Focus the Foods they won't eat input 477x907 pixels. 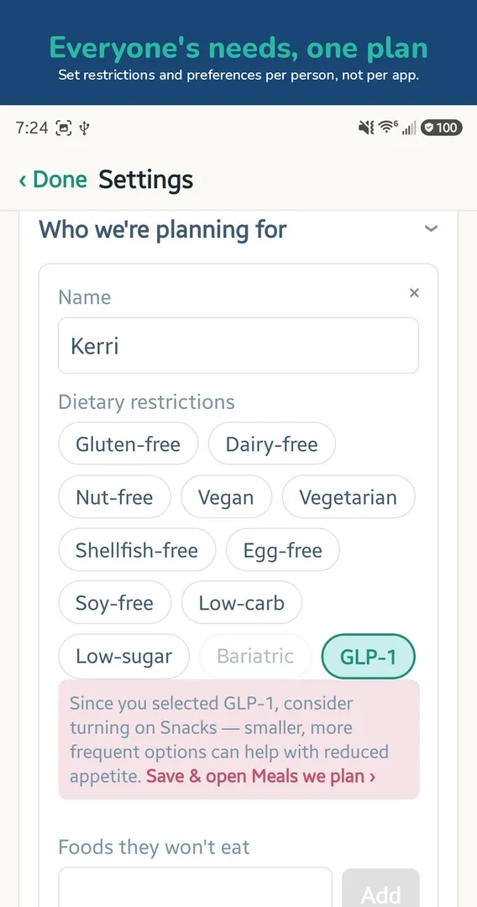tap(196, 887)
